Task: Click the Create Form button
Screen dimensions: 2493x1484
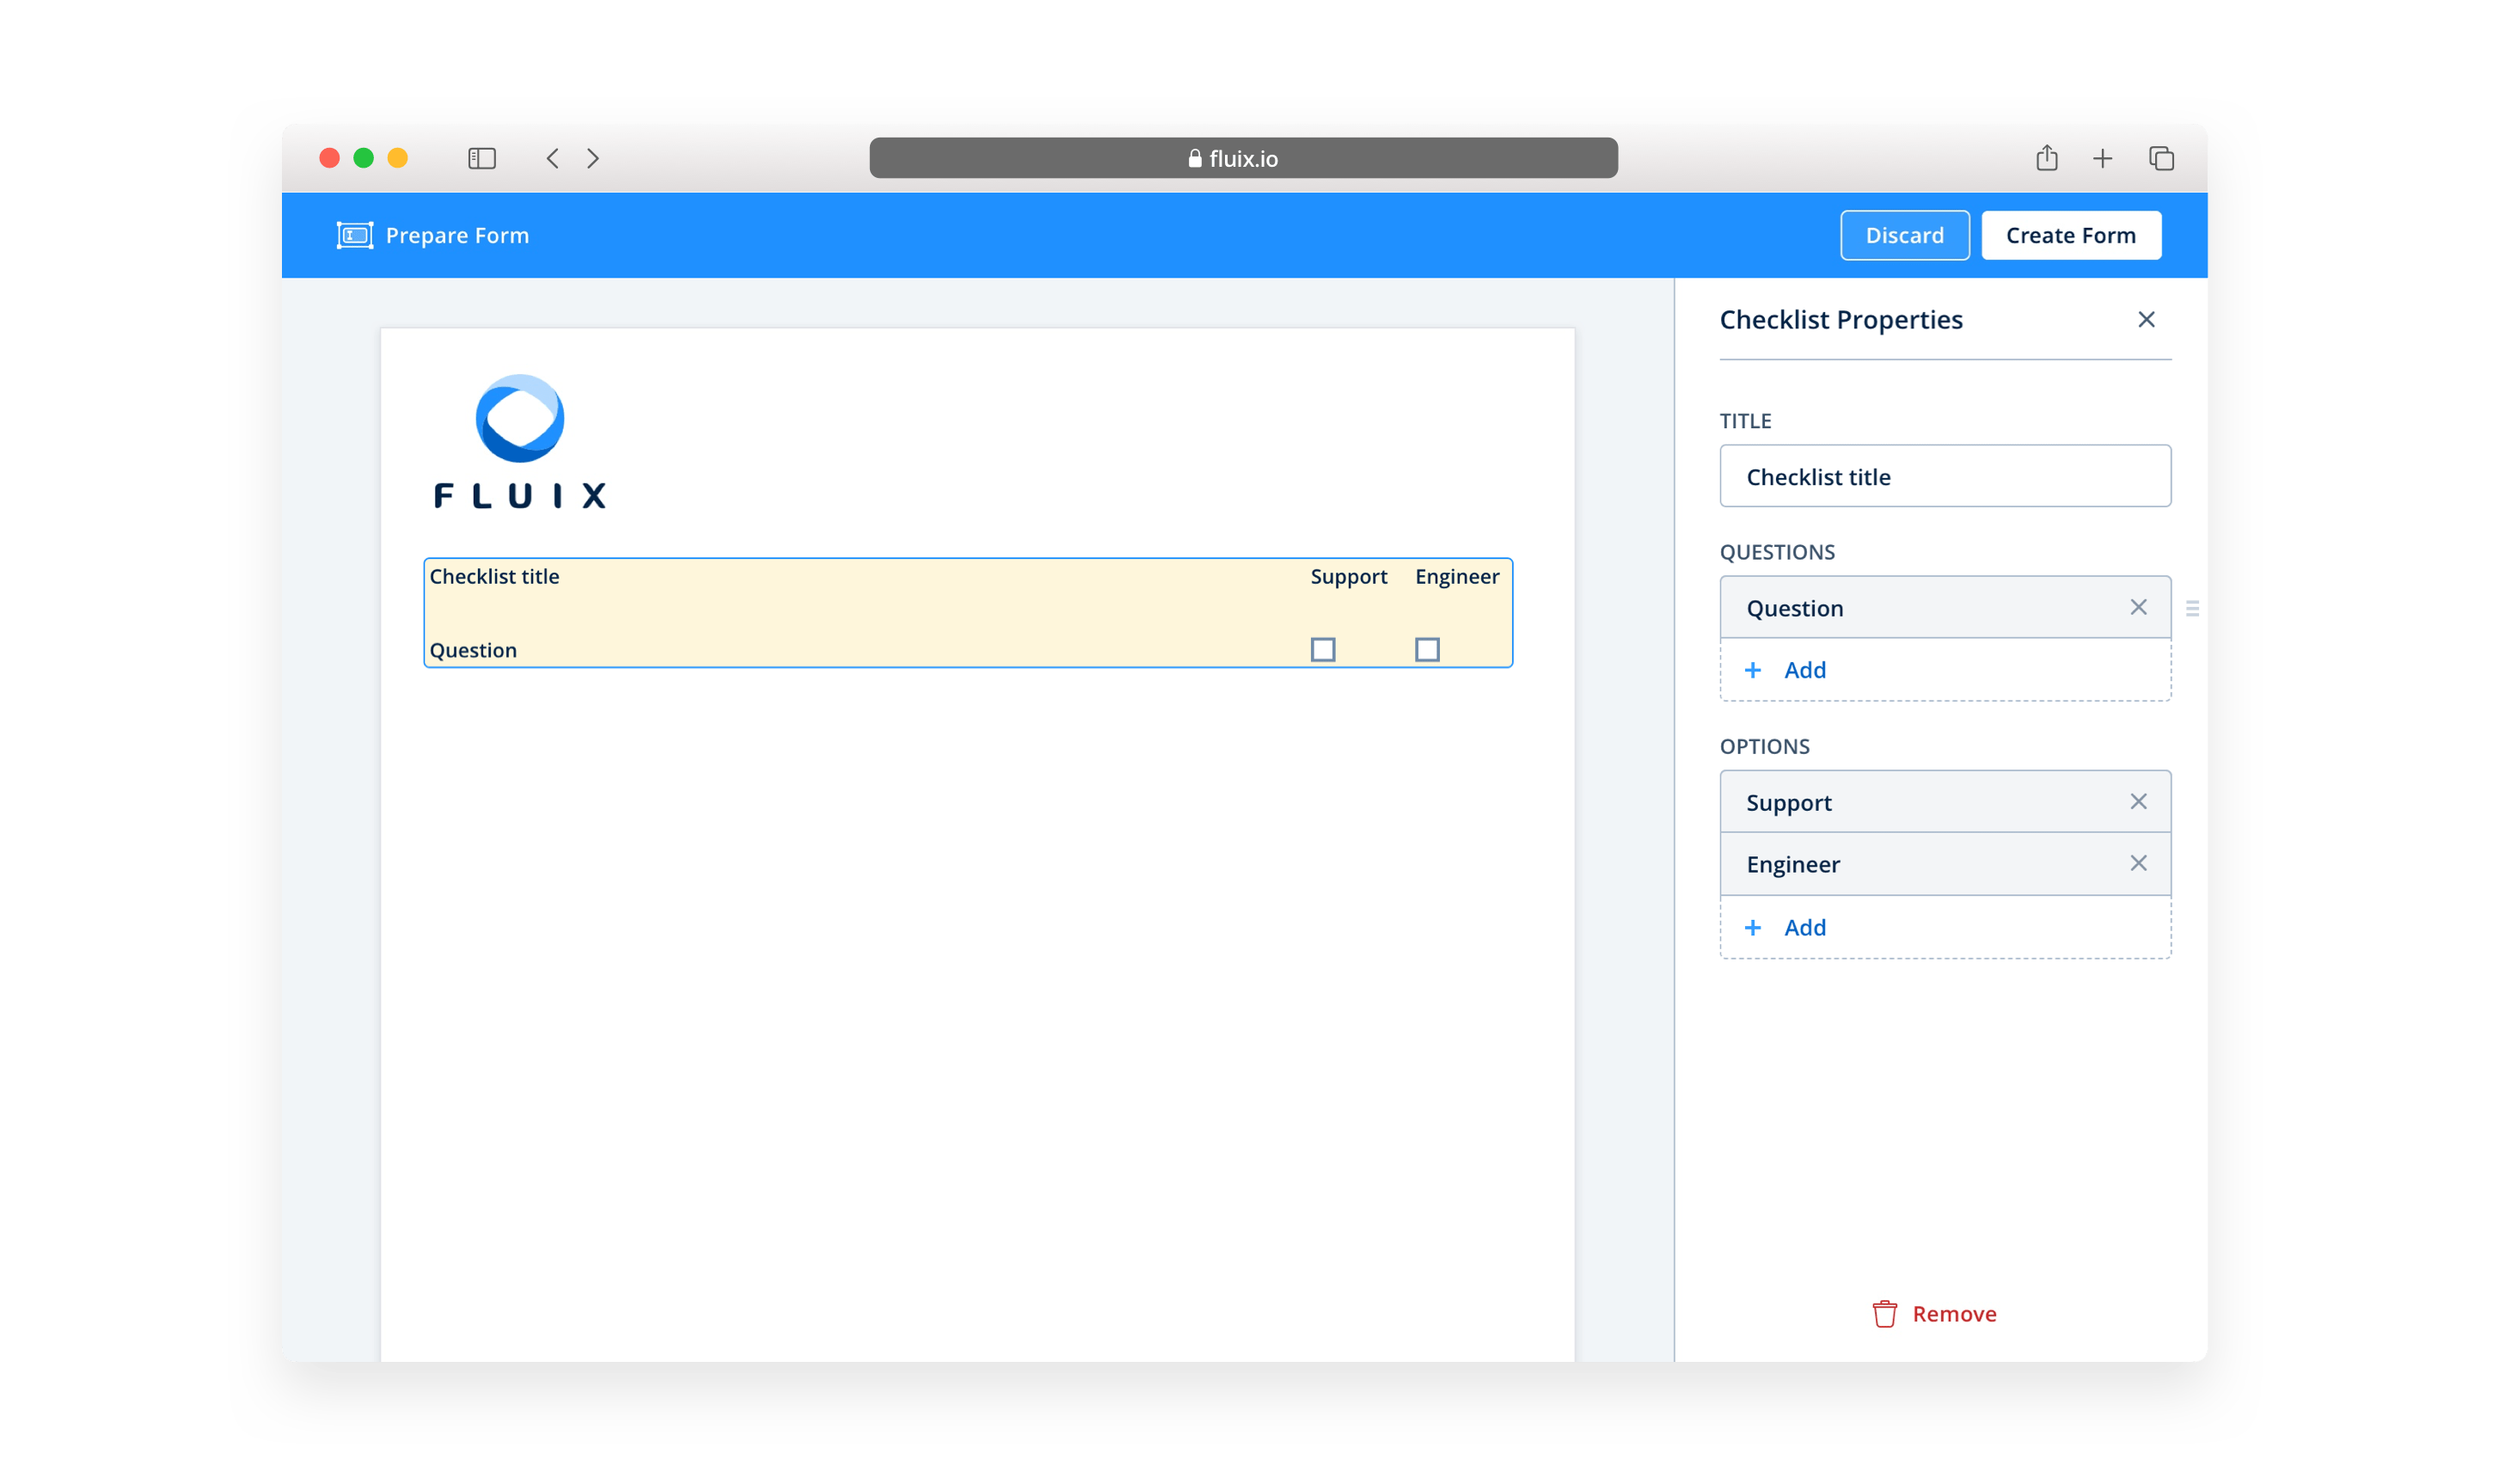Action: pos(2070,235)
